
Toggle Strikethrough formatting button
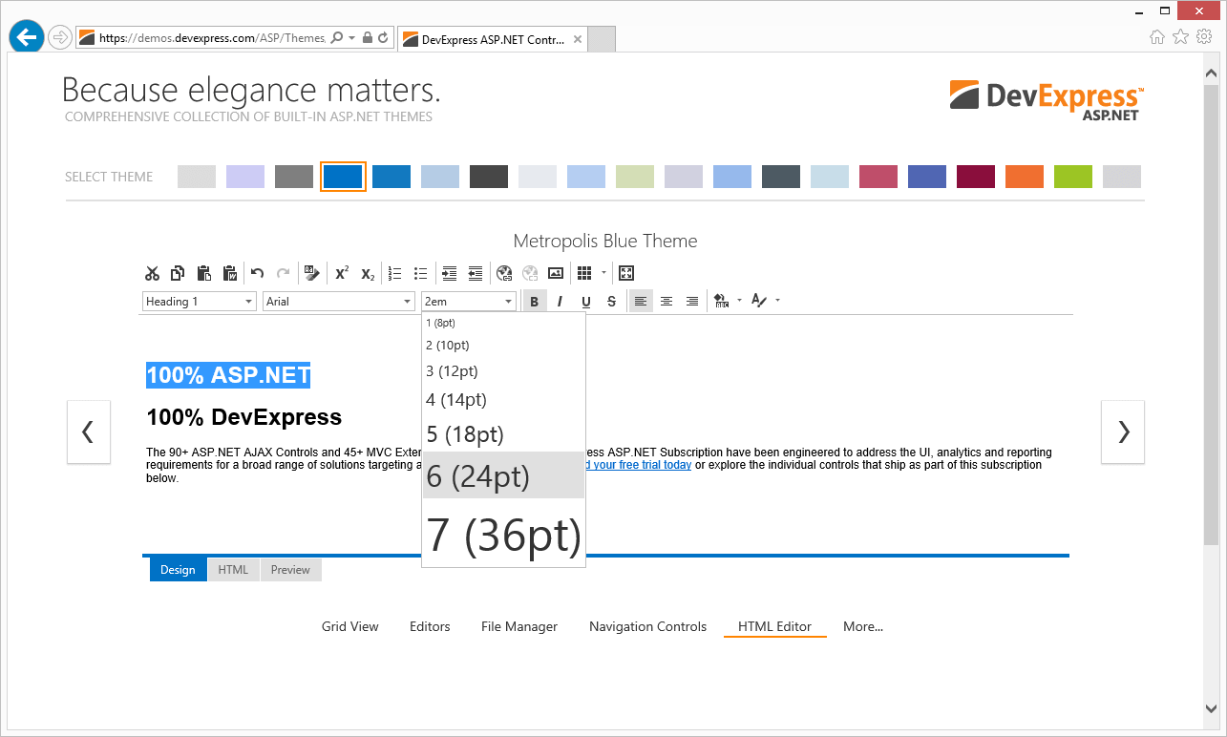pyautogui.click(x=612, y=302)
